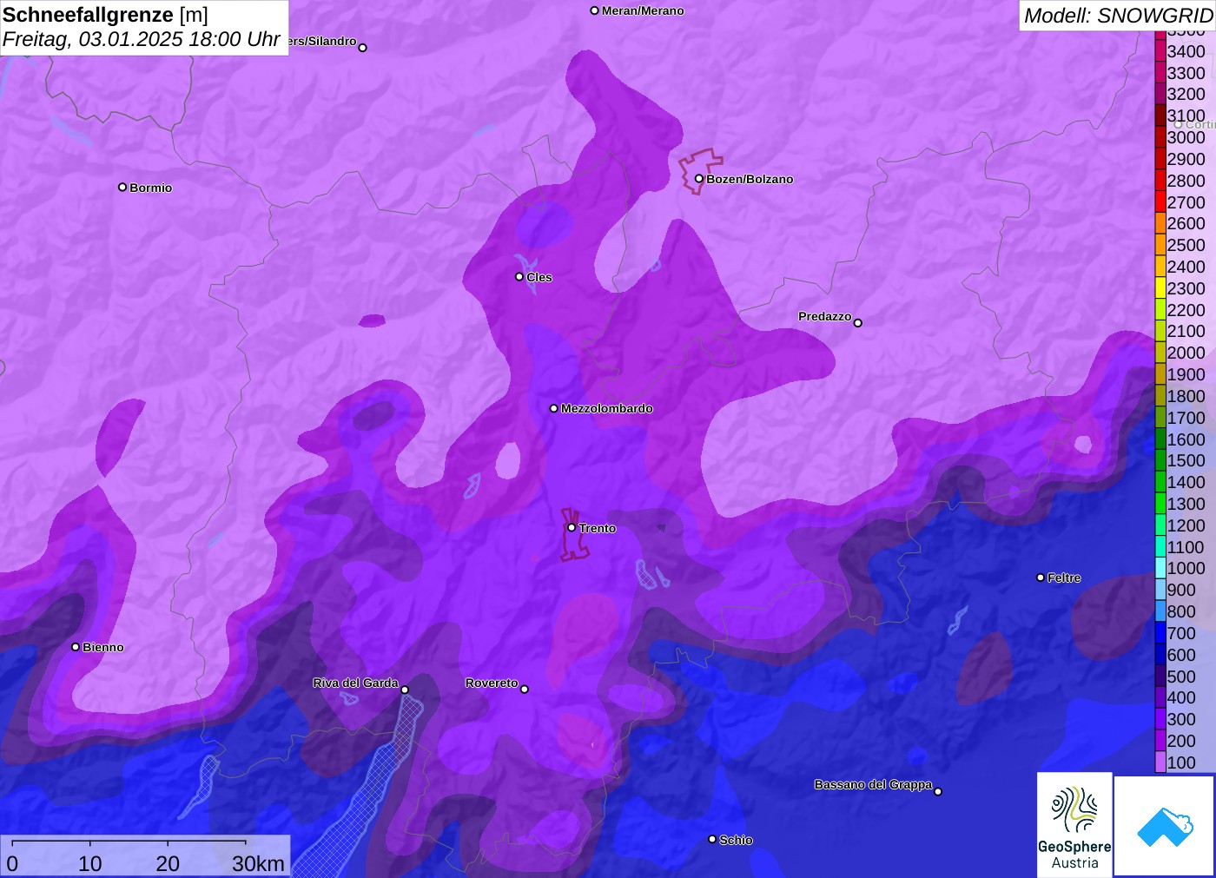Click the legend value 1200
The image size is (1216, 878).
point(1186,525)
